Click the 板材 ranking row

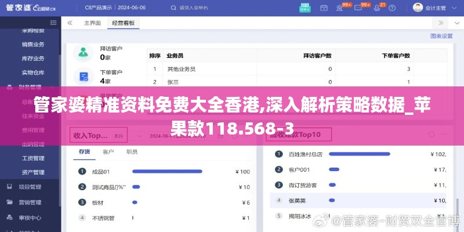(x=164, y=202)
